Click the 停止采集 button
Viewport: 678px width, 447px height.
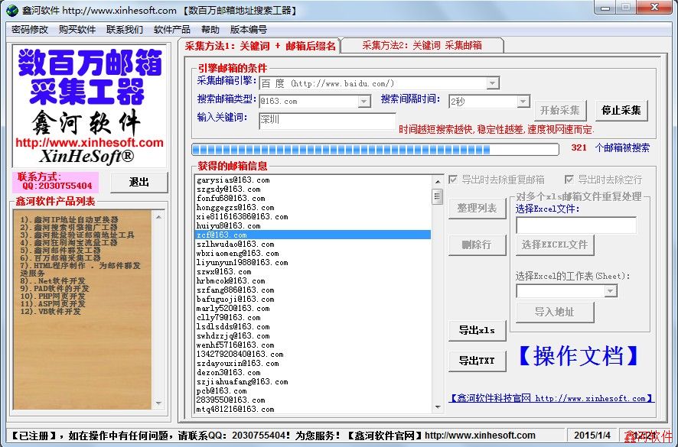coord(621,111)
